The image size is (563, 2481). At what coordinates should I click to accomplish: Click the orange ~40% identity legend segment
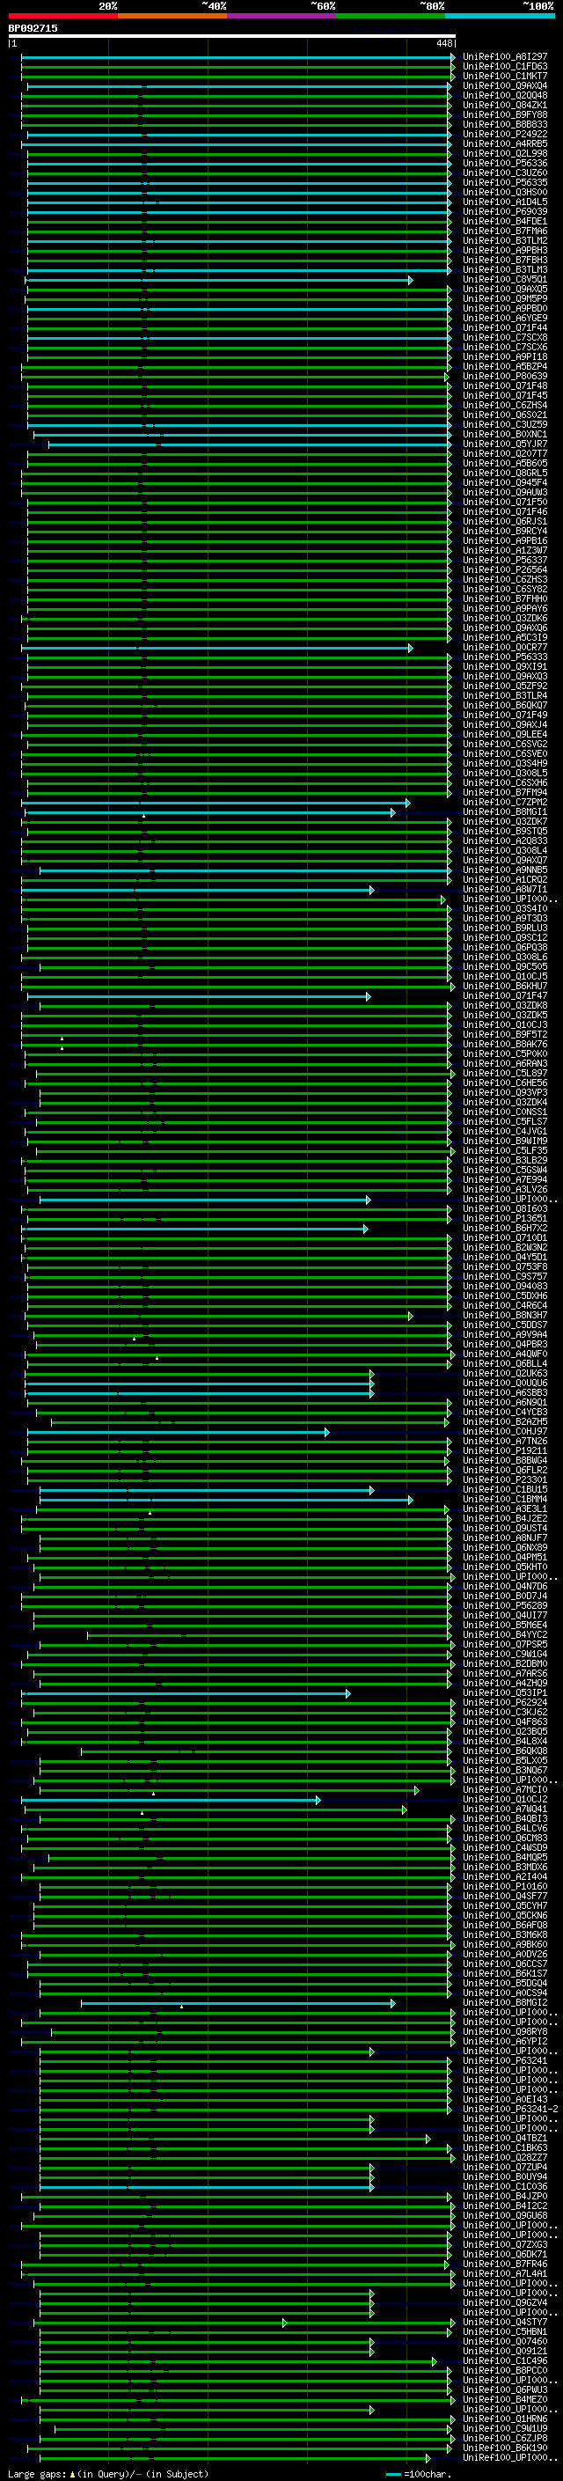point(172,16)
